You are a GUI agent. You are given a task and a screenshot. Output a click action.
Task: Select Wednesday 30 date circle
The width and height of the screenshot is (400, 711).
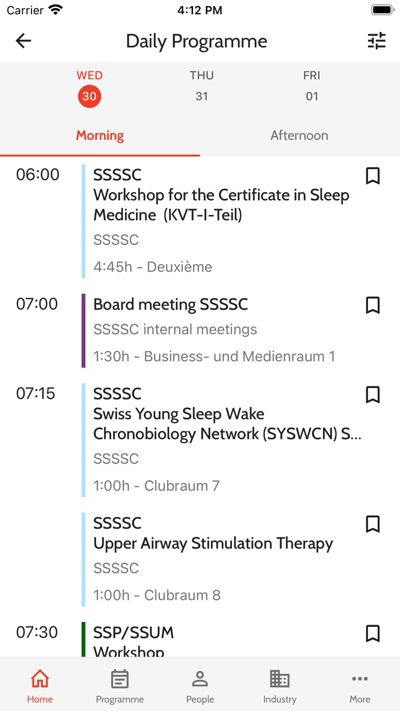pyautogui.click(x=89, y=96)
